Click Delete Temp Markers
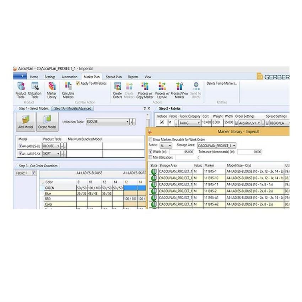 222,83
